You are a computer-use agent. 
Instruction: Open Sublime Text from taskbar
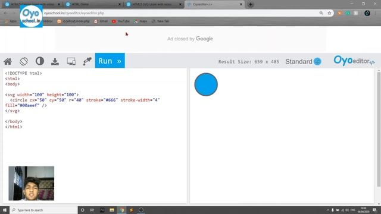(132, 210)
